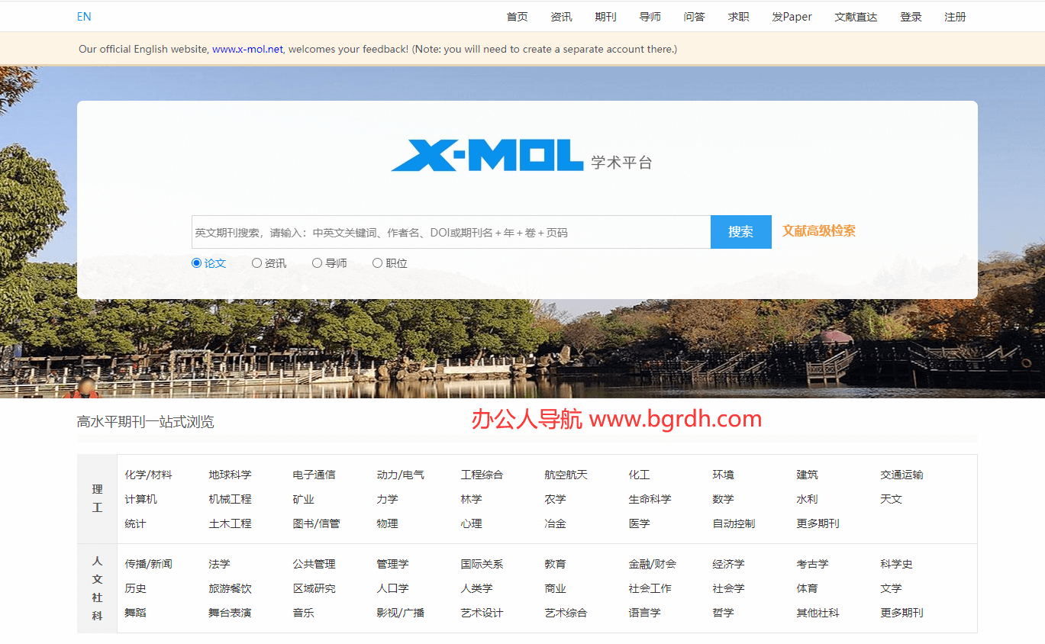
Task: Open 文献高级检索 advanced search
Action: coord(818,231)
